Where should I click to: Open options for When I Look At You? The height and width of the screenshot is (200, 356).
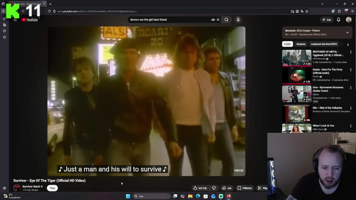(x=351, y=126)
